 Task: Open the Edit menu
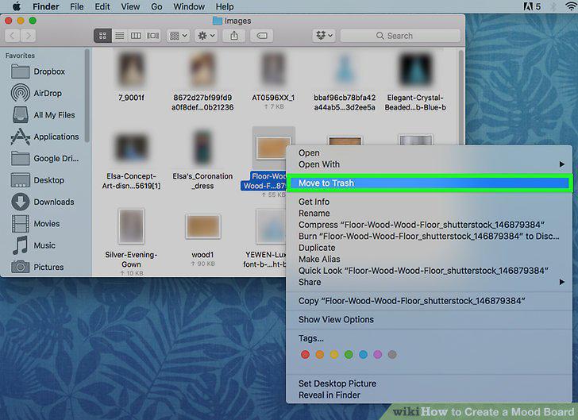coord(102,6)
